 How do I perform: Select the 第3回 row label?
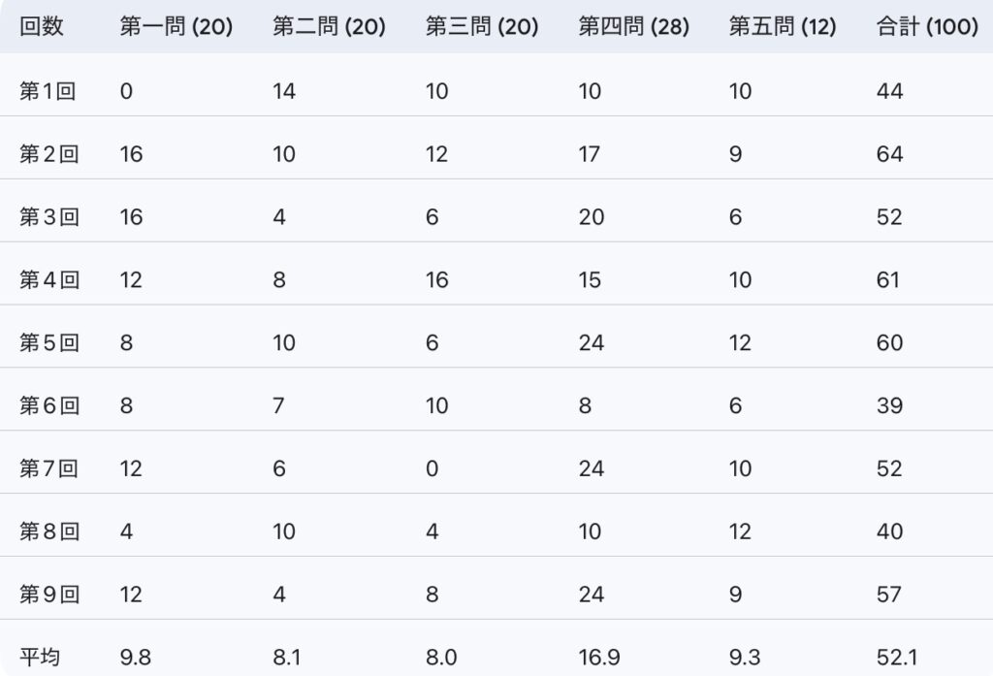point(48,217)
